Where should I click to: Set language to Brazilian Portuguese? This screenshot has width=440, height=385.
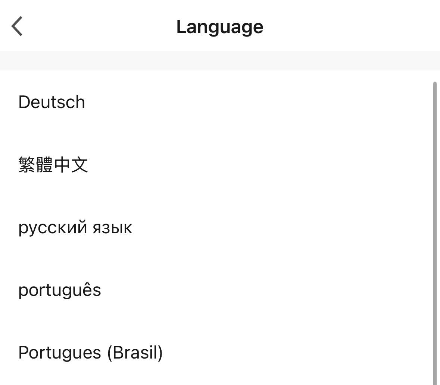click(x=90, y=353)
